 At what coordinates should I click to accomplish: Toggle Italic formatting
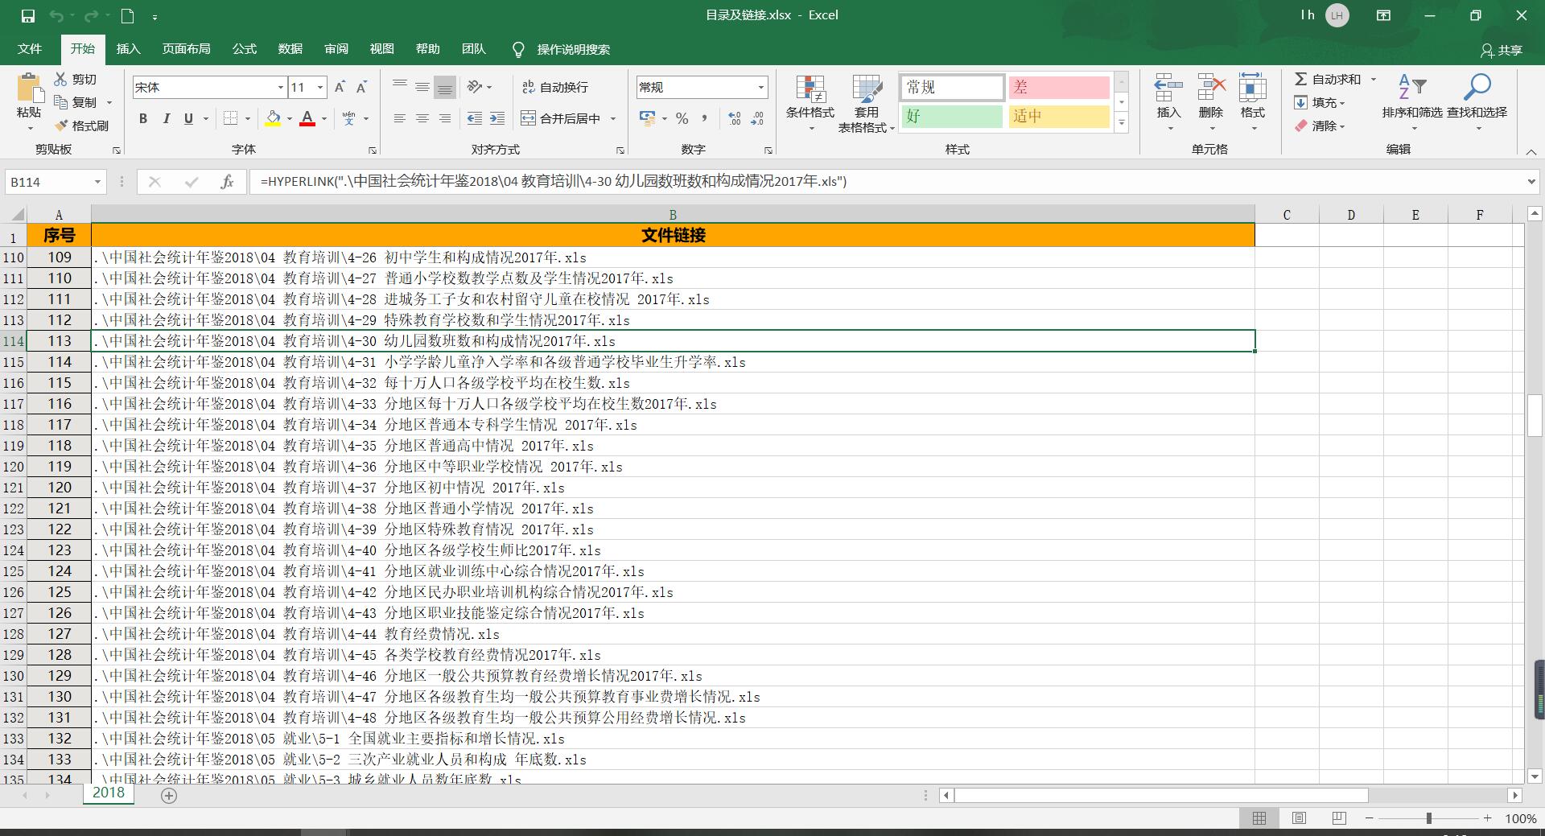click(x=166, y=118)
